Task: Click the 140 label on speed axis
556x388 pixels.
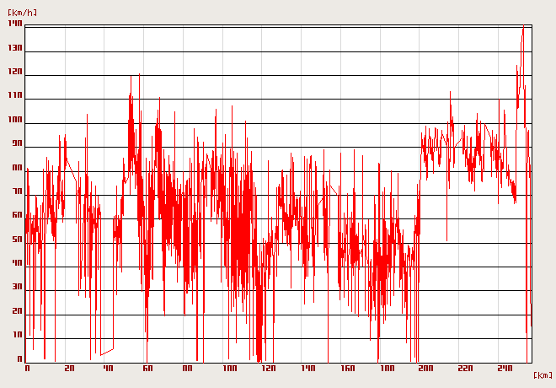Action: 14,24
